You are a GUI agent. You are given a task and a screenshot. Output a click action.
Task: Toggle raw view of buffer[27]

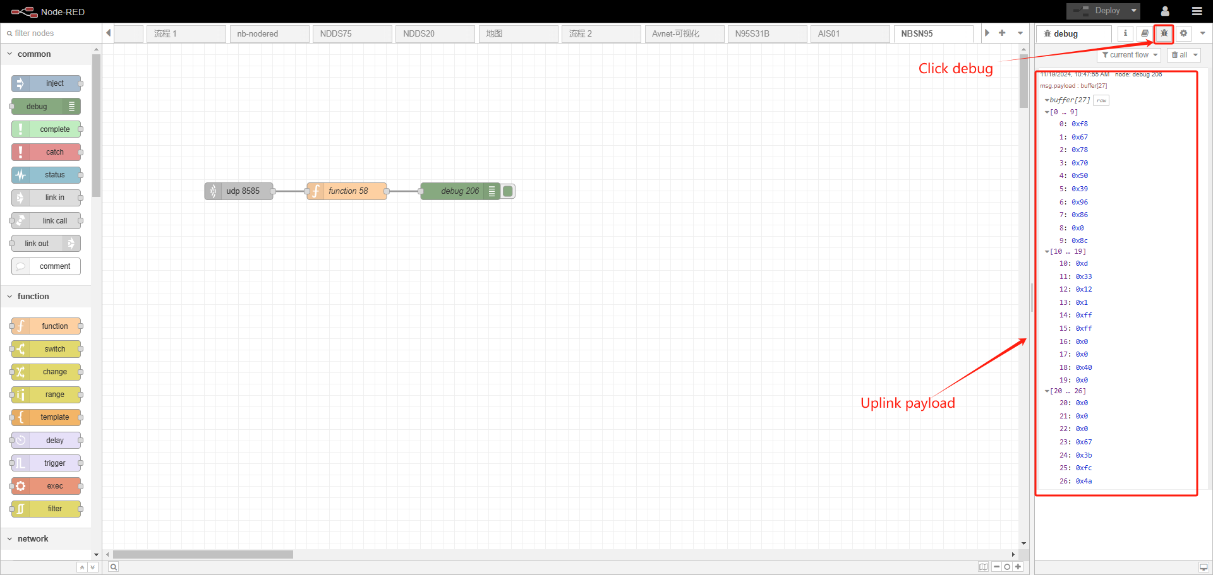coord(1101,100)
